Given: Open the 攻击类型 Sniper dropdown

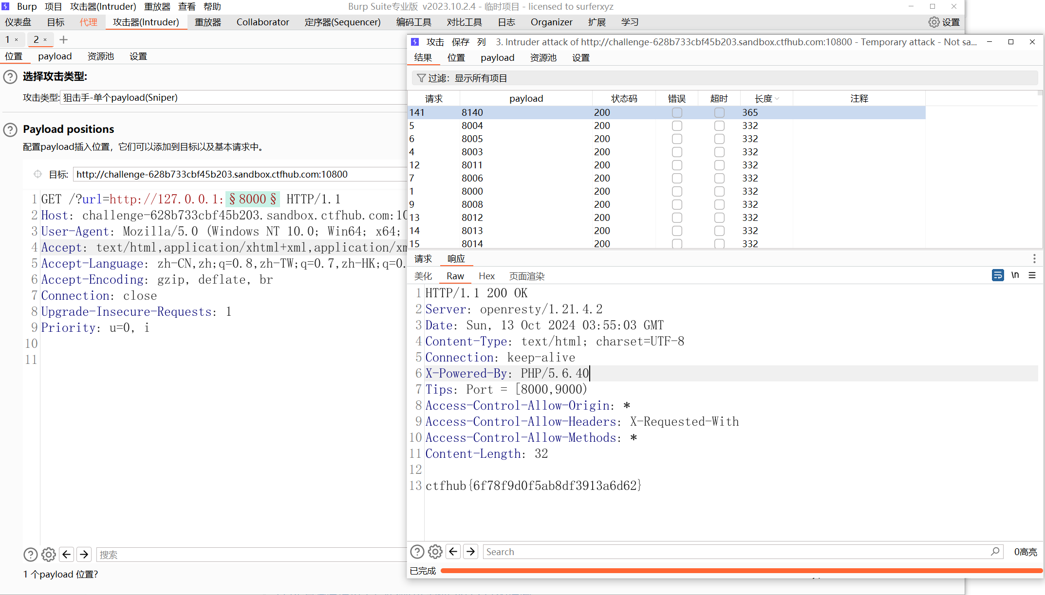Looking at the screenshot, I should click(234, 97).
